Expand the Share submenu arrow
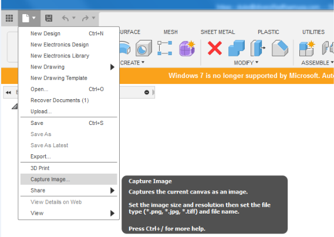 point(112,191)
